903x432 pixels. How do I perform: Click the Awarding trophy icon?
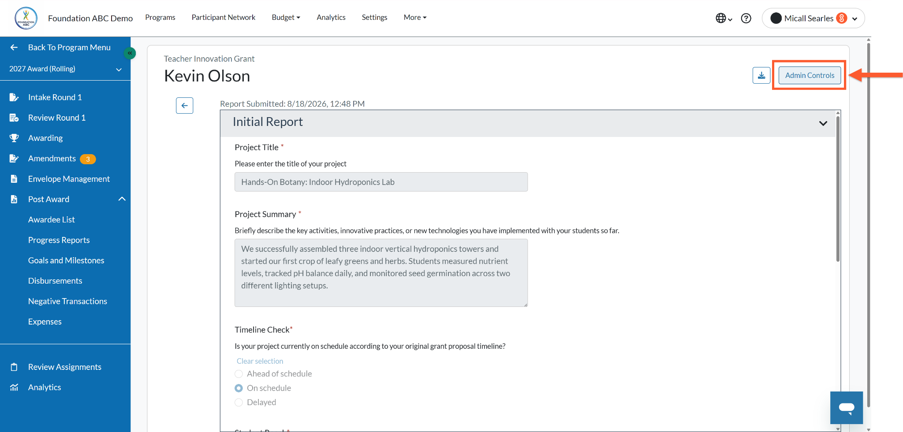click(x=14, y=138)
